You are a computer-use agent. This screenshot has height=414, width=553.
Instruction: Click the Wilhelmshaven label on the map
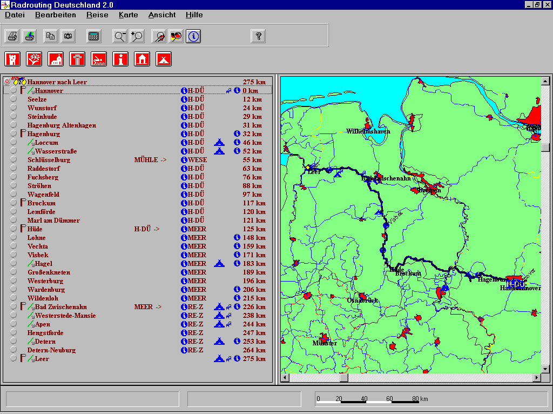point(368,131)
